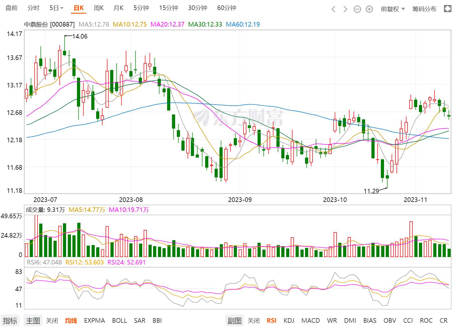The image size is (463, 329).
Task: Select DMI sub indicator
Action: [350, 321]
